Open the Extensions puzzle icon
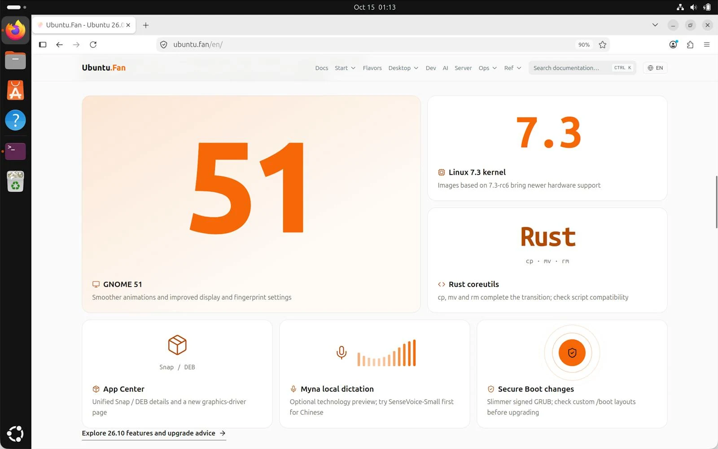The height and width of the screenshot is (449, 718). [x=690, y=44]
